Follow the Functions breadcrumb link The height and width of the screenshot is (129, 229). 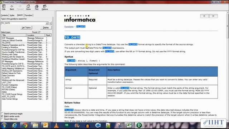coord(69,27)
